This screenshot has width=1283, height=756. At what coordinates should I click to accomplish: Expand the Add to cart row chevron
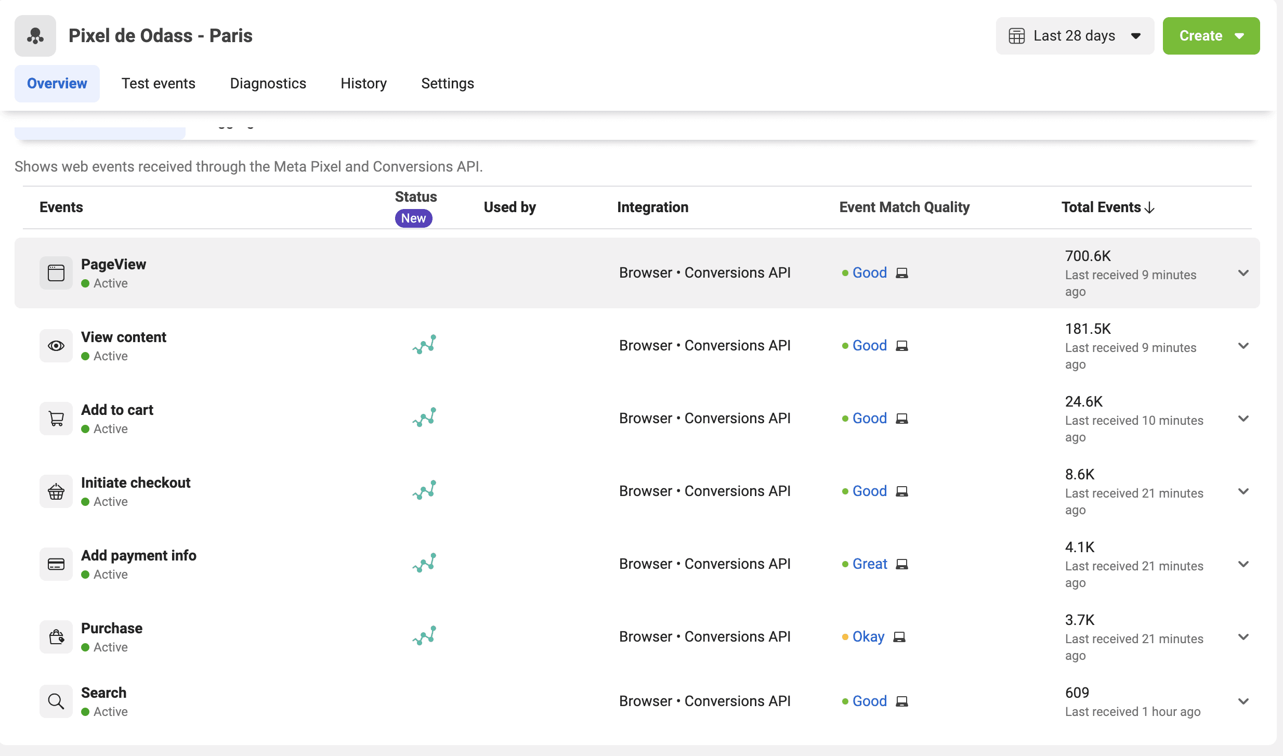tap(1243, 419)
